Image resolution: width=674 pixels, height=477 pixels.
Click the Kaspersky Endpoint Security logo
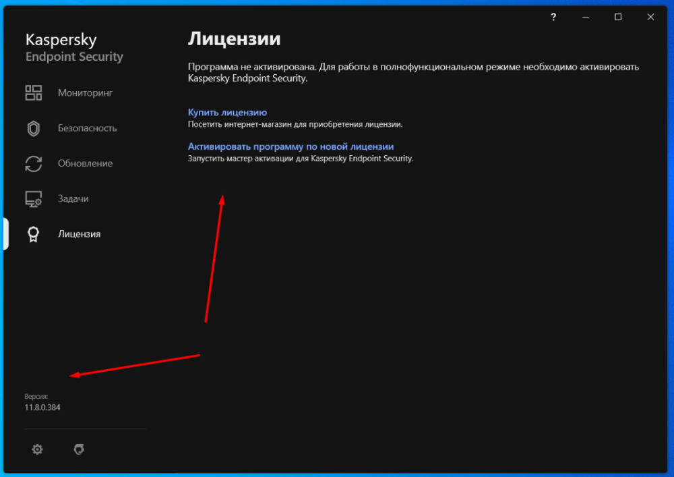coord(74,47)
